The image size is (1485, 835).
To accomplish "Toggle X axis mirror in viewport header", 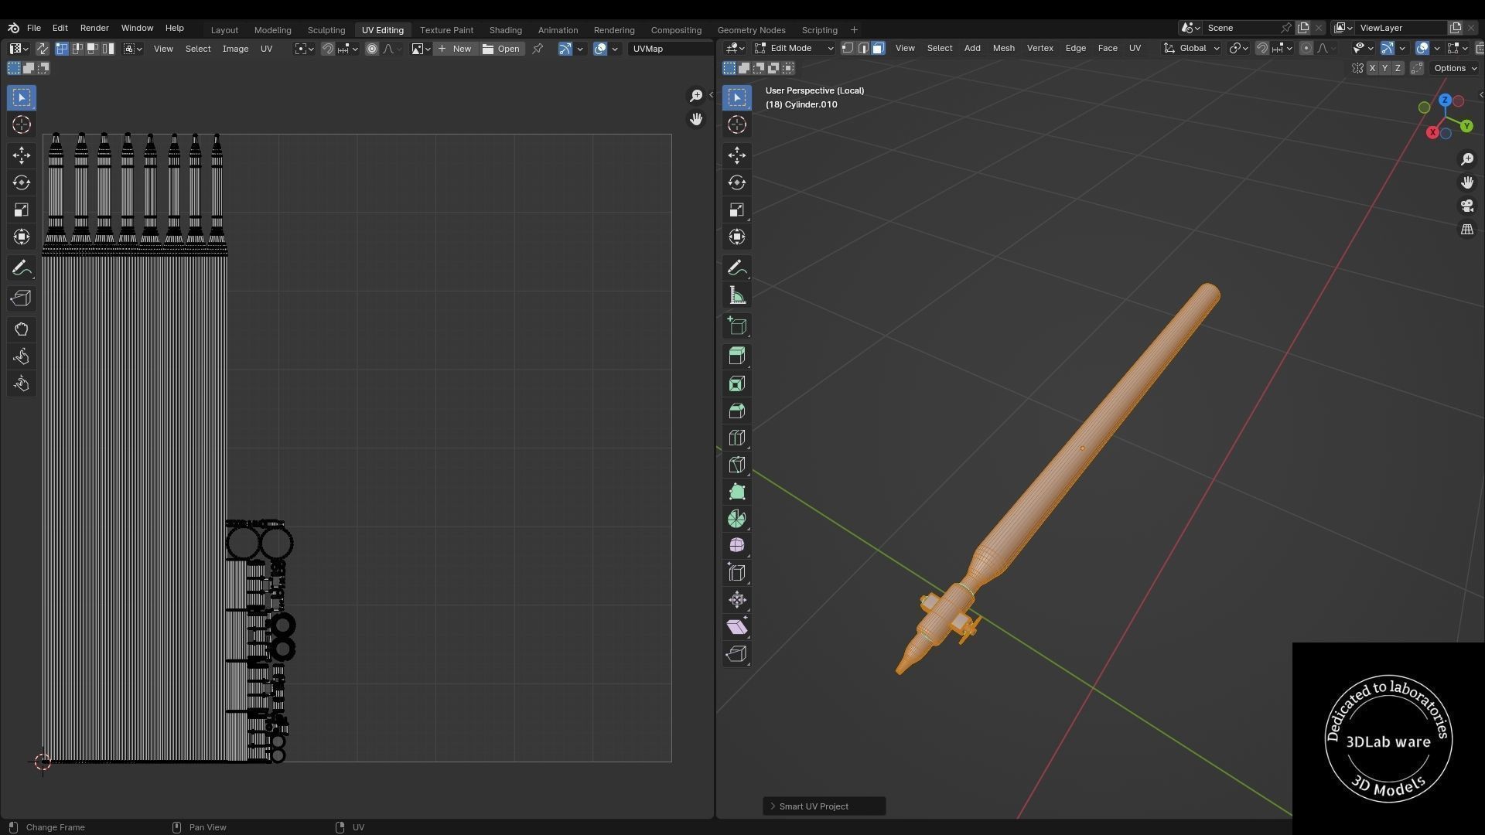I will [x=1372, y=68].
